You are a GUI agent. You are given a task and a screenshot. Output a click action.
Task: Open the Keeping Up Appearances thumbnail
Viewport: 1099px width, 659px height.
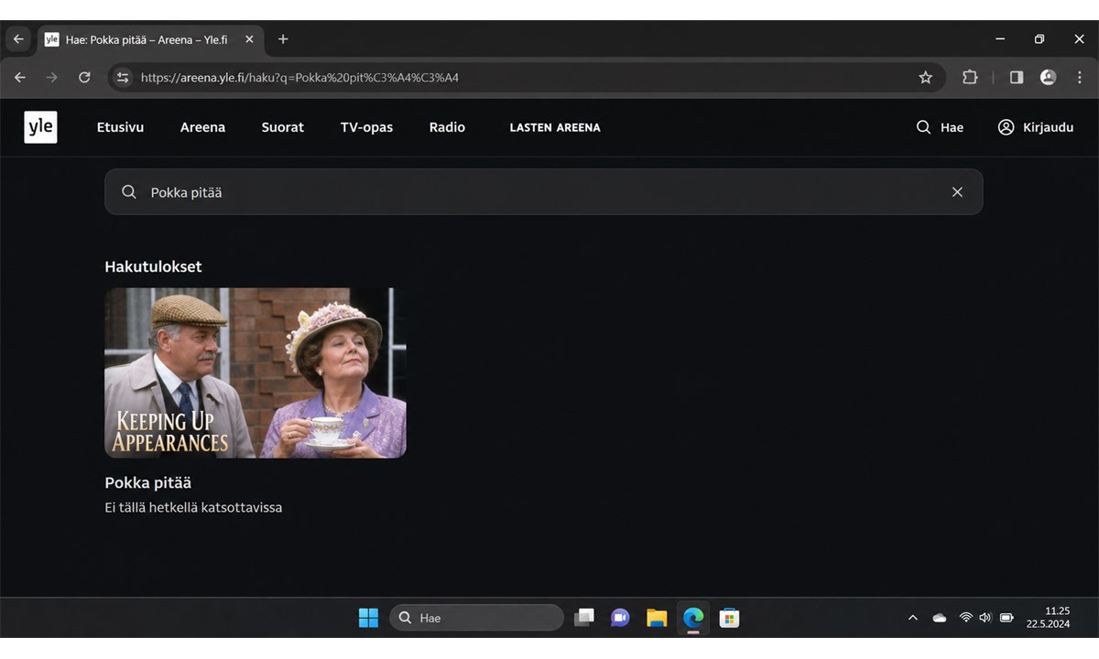256,373
